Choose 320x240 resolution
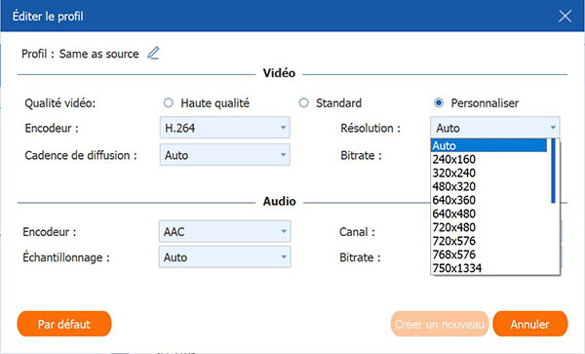The width and height of the screenshot is (585, 354). [x=489, y=173]
